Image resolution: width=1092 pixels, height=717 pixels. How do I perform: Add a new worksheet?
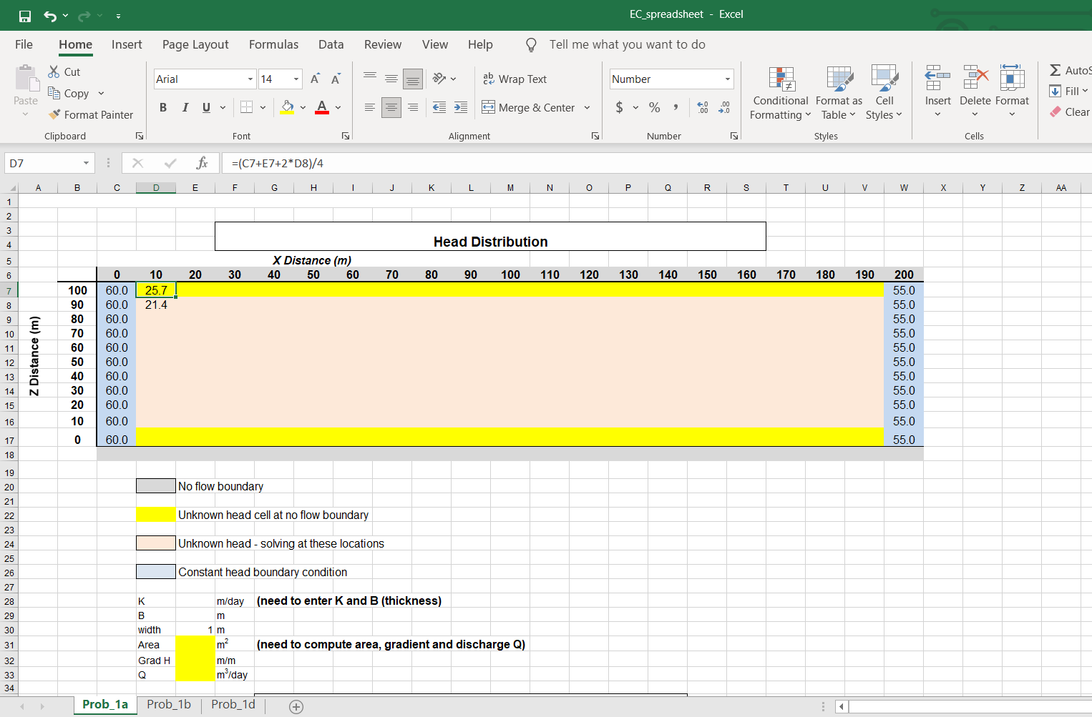pyautogui.click(x=296, y=706)
